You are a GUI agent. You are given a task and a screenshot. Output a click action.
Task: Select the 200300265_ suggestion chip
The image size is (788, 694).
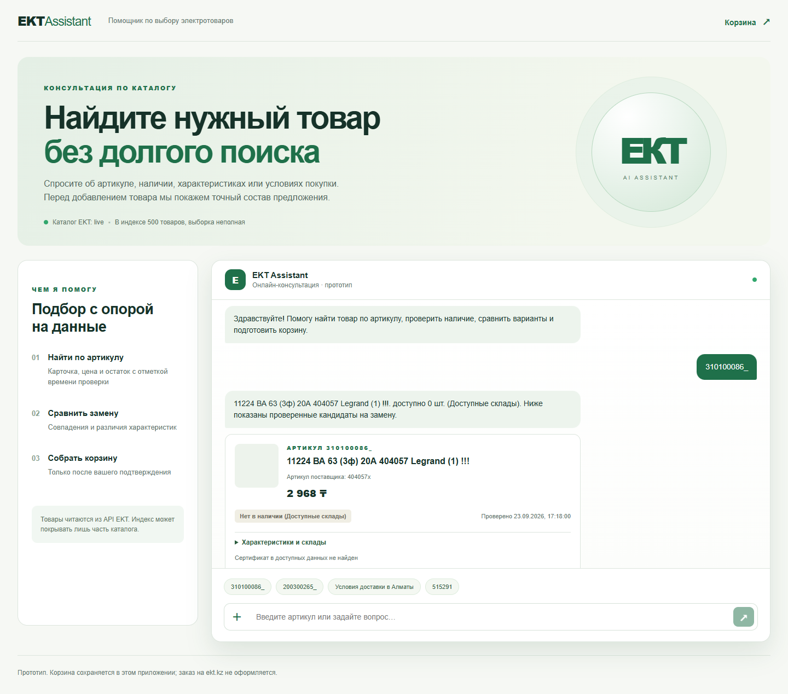tap(299, 587)
